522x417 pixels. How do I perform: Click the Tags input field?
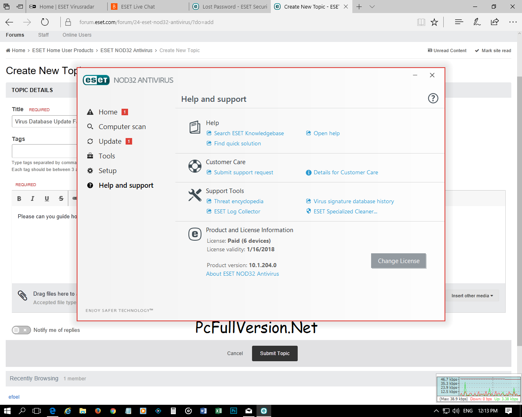(x=44, y=151)
